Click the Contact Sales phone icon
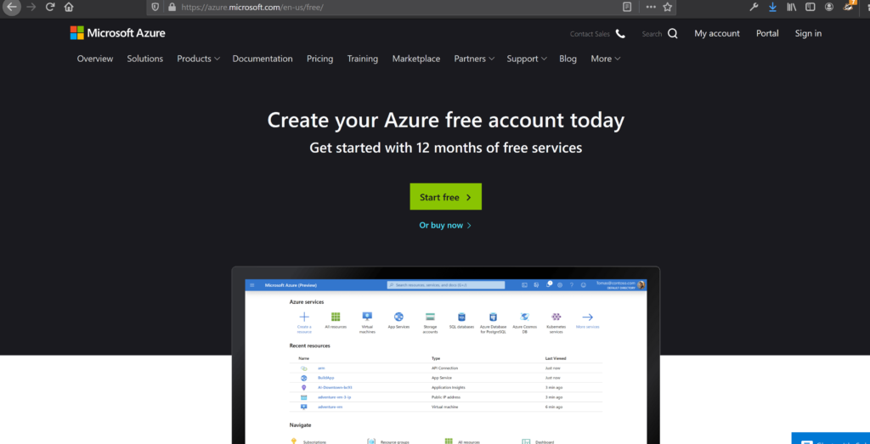Screen dimensions: 870x444 tap(620, 34)
